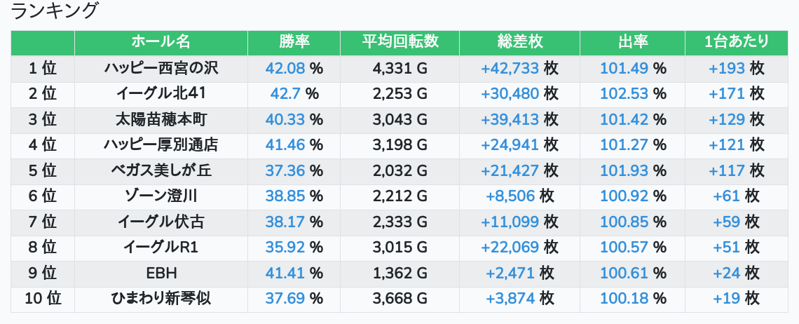Click the +51 per-machine value for イーグルR1
799x324 pixels.
(x=726, y=248)
